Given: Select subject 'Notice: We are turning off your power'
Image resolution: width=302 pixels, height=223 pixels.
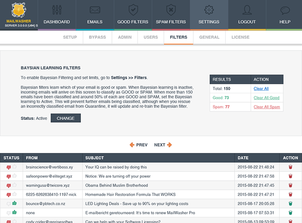Looking at the screenshot, I should click(118, 176).
